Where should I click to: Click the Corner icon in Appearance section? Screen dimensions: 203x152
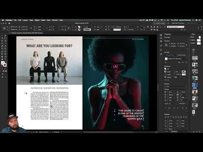pos(165,74)
